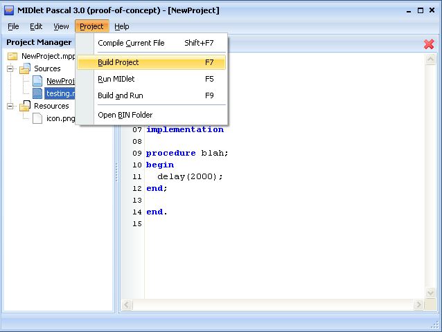Click the 'delay(2000);' code line
The height and width of the screenshot is (332, 442).
(x=190, y=176)
